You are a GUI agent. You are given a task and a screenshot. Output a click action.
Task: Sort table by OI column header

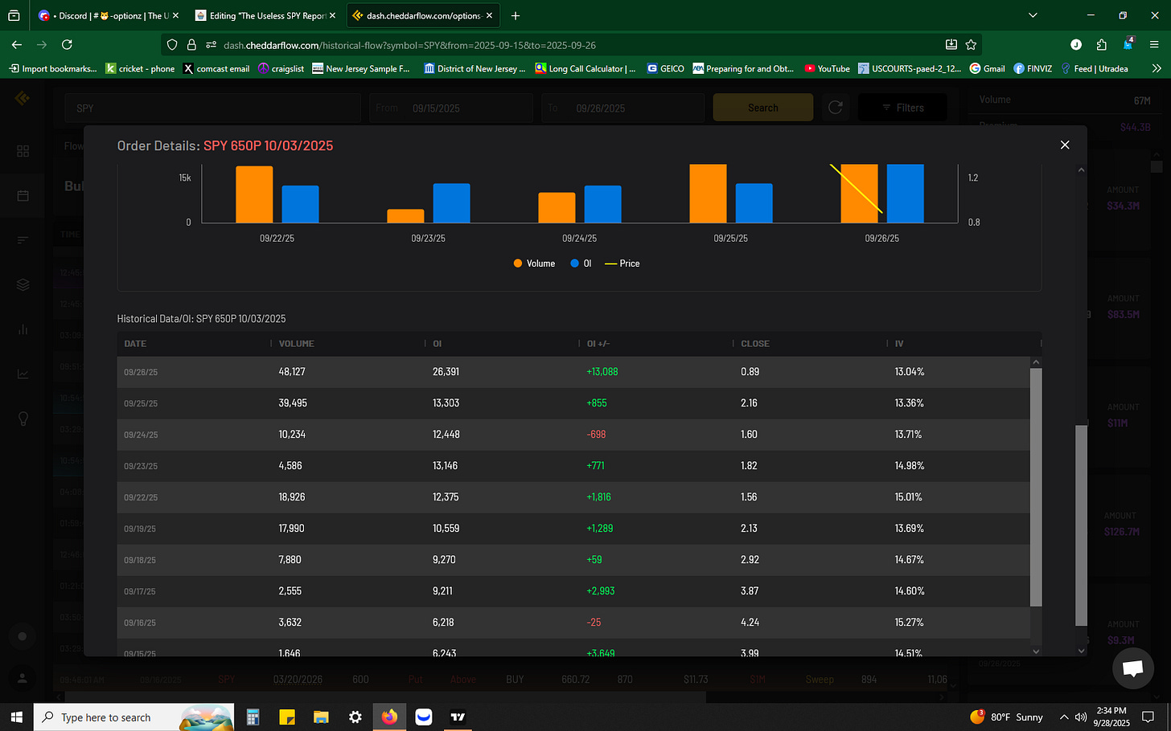click(x=438, y=344)
